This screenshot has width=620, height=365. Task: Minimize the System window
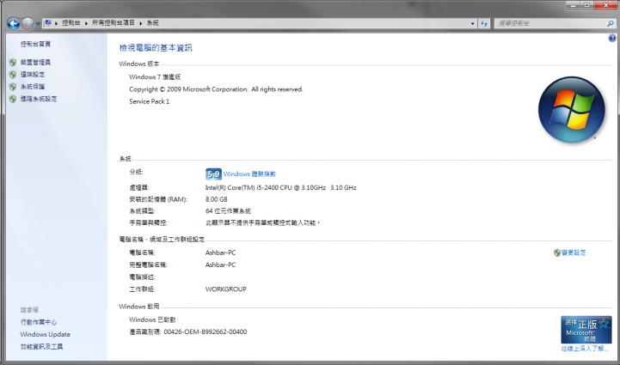coord(573,5)
